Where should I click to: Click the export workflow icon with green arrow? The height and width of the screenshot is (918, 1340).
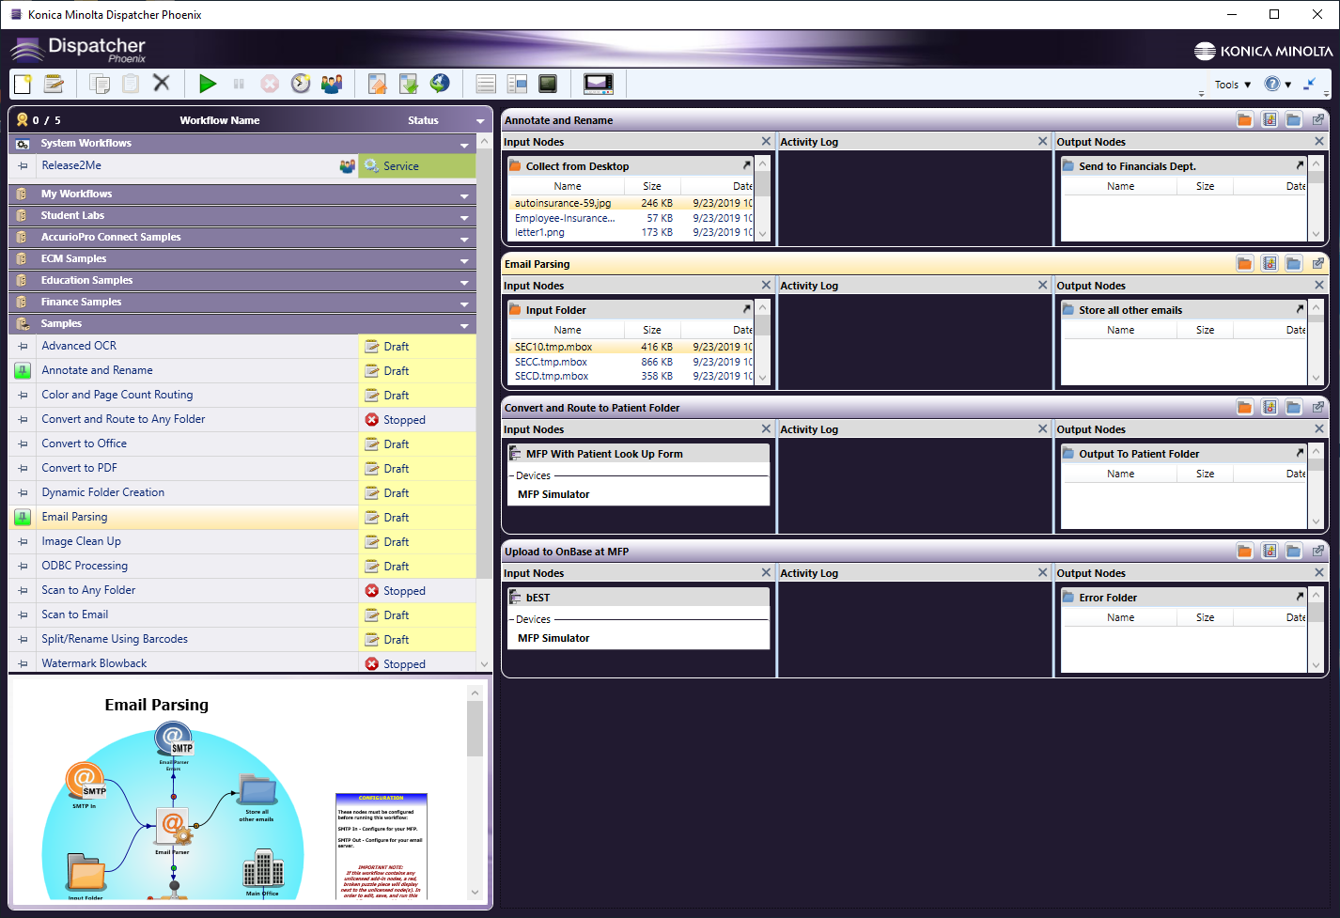tap(409, 84)
